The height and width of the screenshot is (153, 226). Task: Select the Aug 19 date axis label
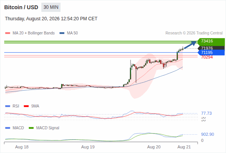(x=88, y=147)
